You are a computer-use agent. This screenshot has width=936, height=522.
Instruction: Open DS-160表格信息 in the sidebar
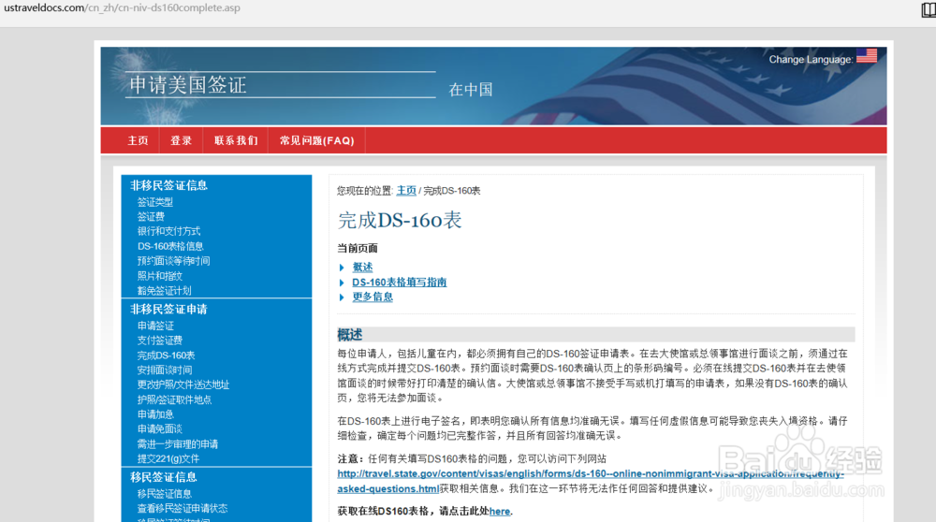[x=170, y=246]
